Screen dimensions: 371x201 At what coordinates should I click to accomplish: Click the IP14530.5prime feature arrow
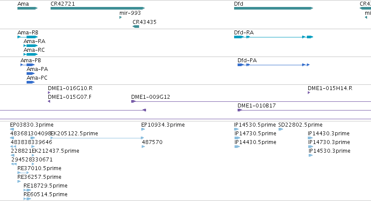[x=236, y=129]
